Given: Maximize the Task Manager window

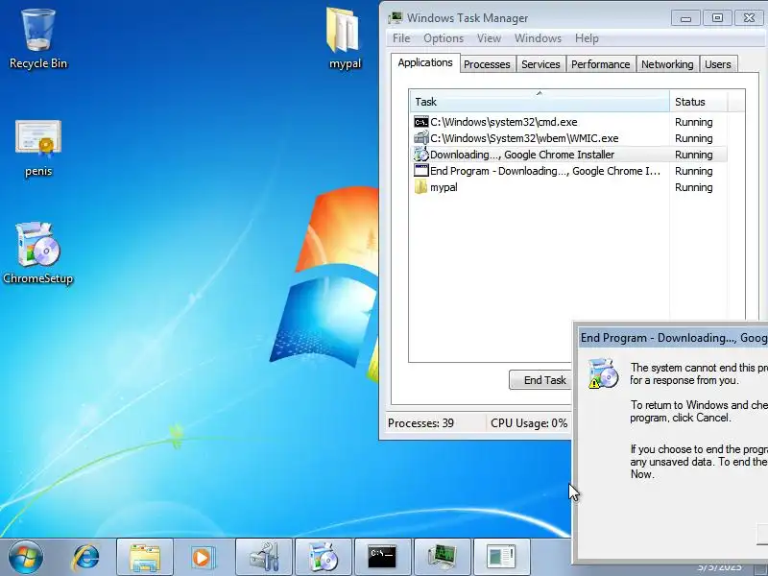Looking at the screenshot, I should (x=717, y=18).
